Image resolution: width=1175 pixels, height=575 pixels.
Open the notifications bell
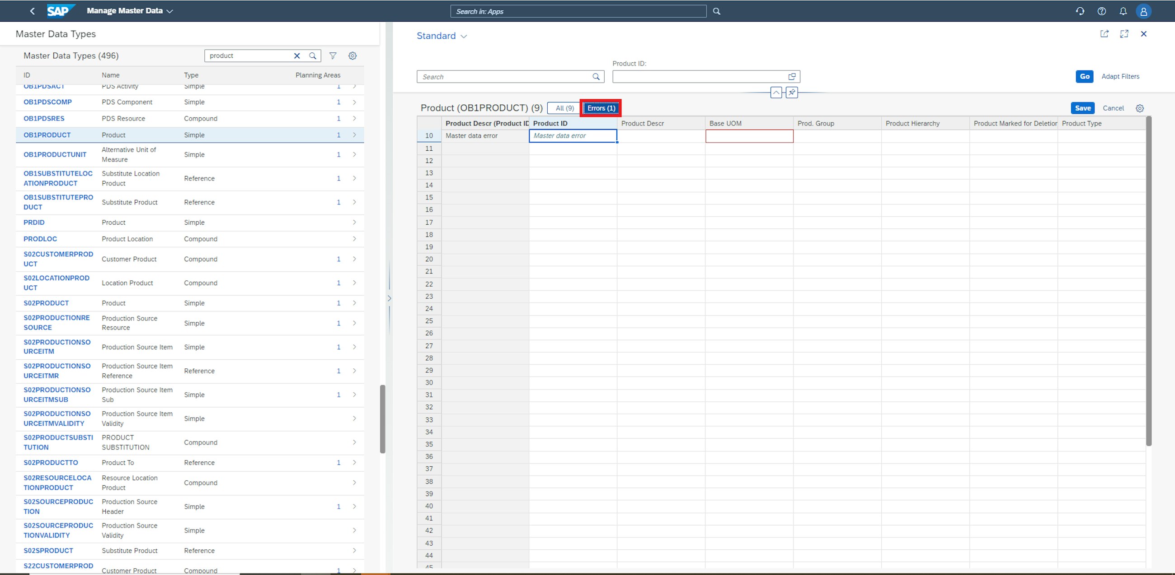coord(1123,11)
